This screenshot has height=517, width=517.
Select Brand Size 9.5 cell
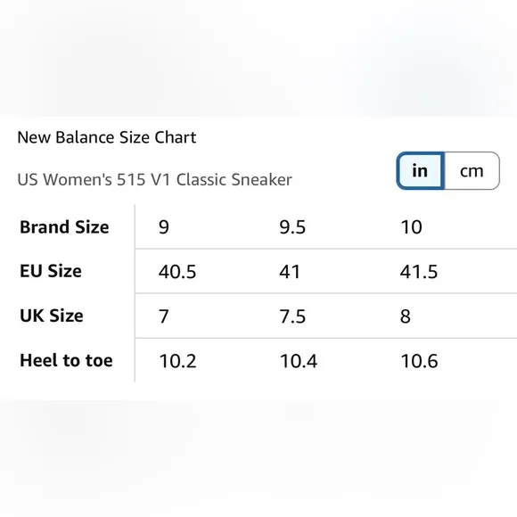pos(292,227)
